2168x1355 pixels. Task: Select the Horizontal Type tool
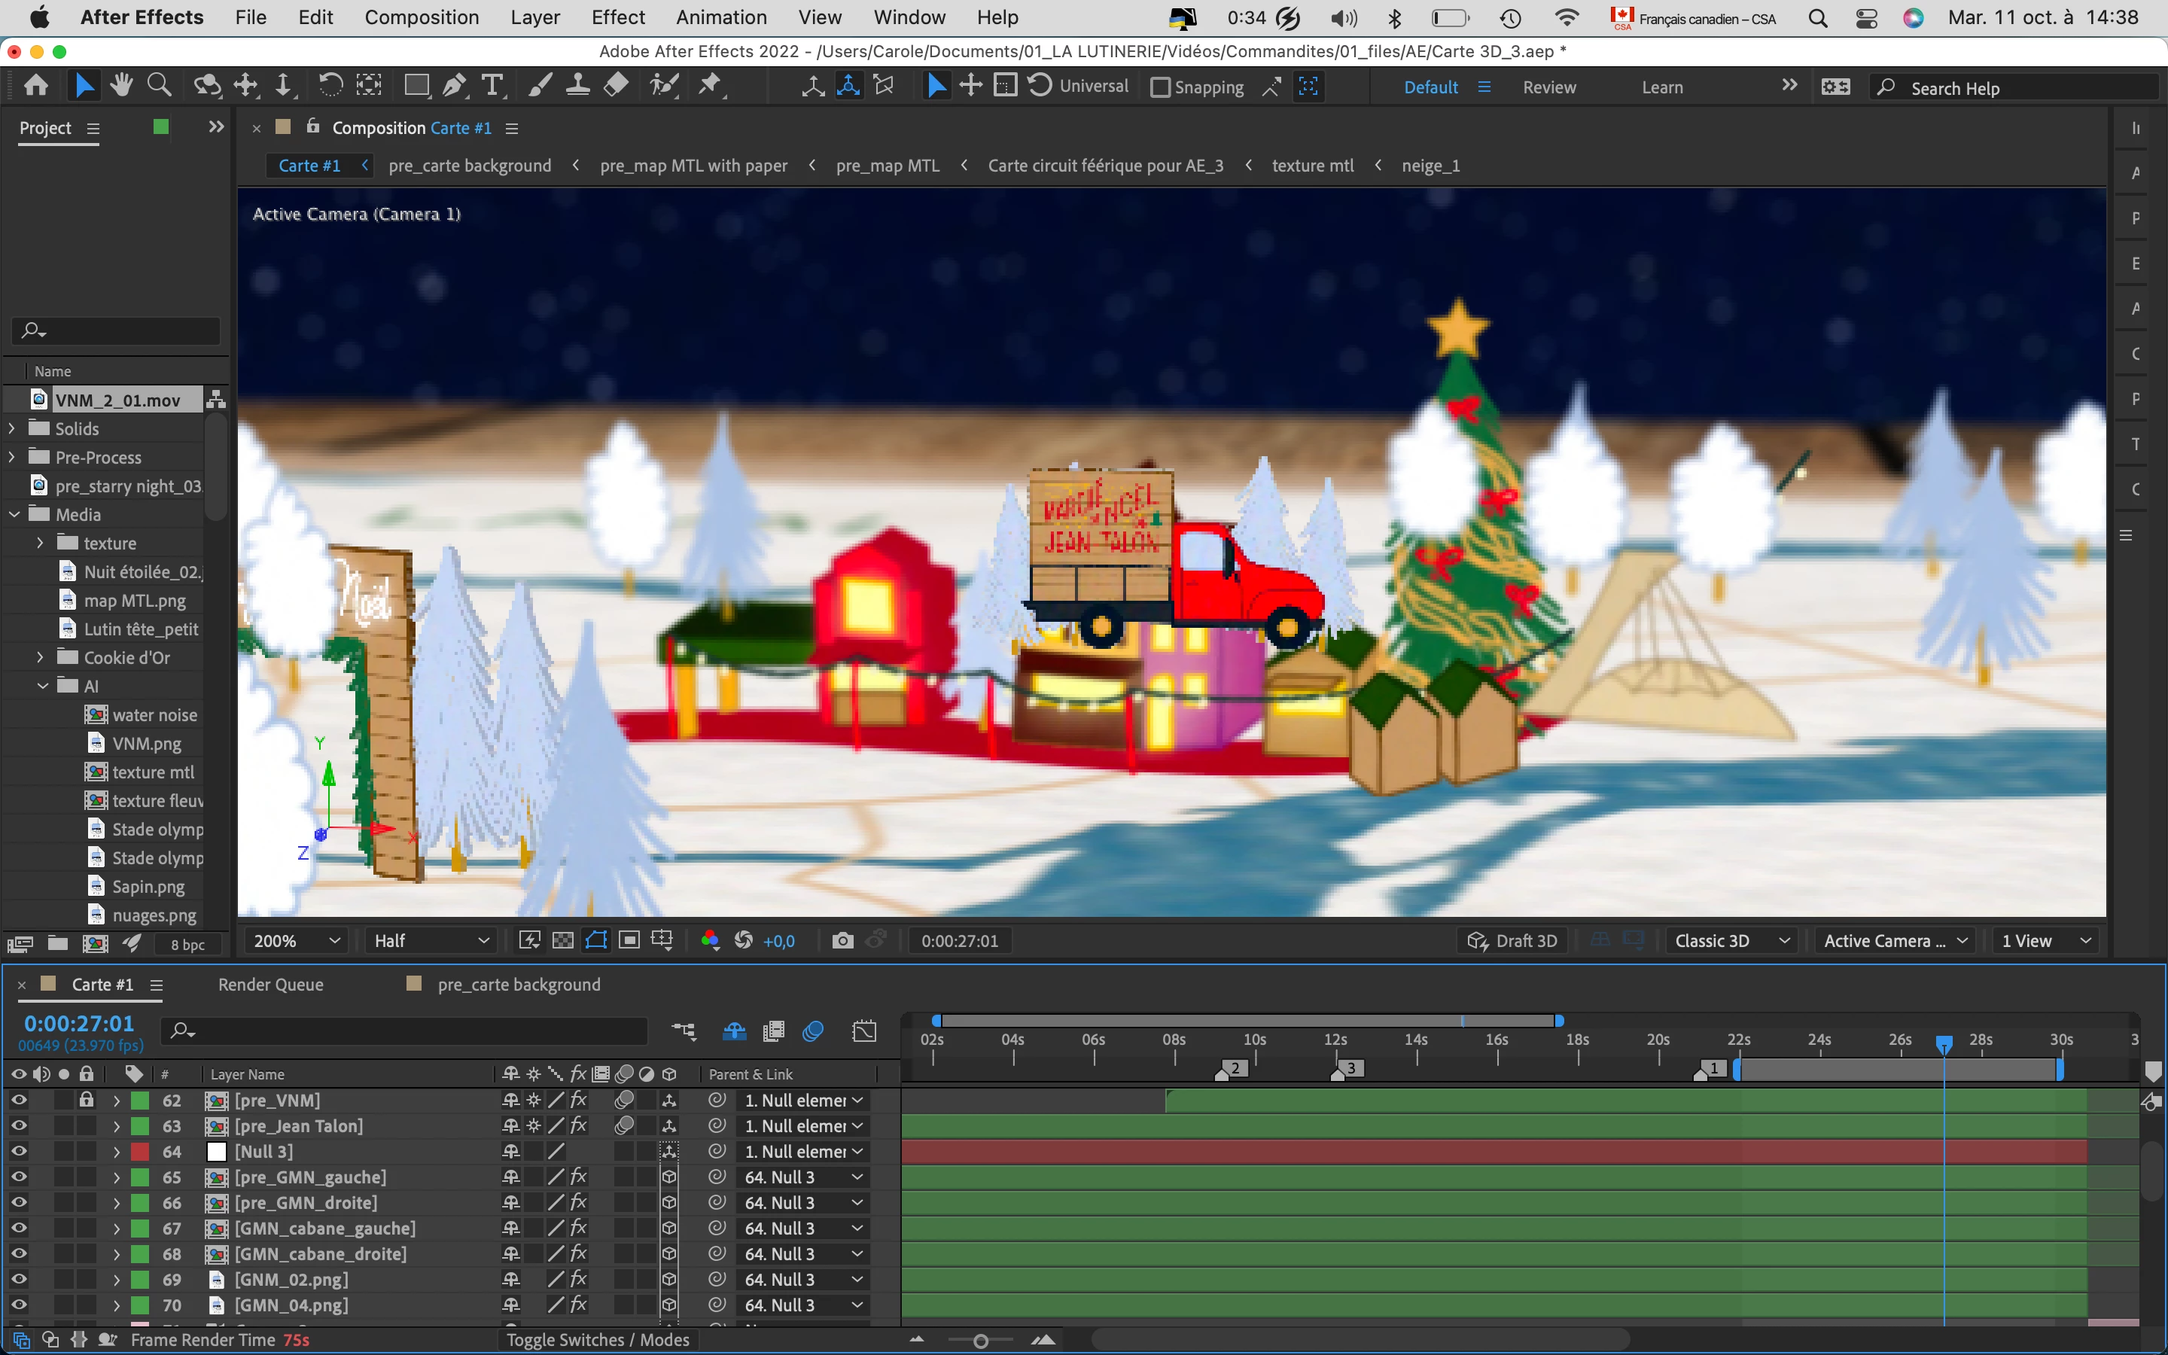coord(492,86)
